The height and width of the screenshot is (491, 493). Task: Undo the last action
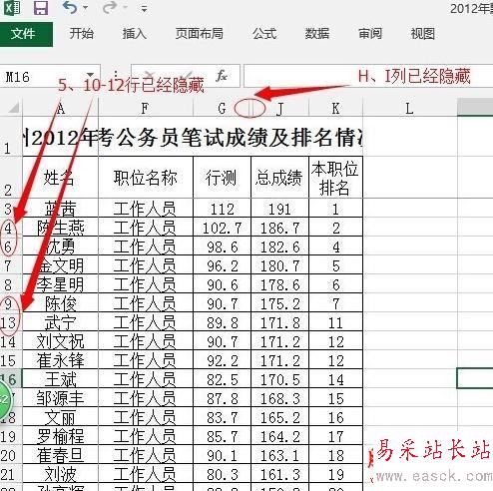[x=70, y=7]
